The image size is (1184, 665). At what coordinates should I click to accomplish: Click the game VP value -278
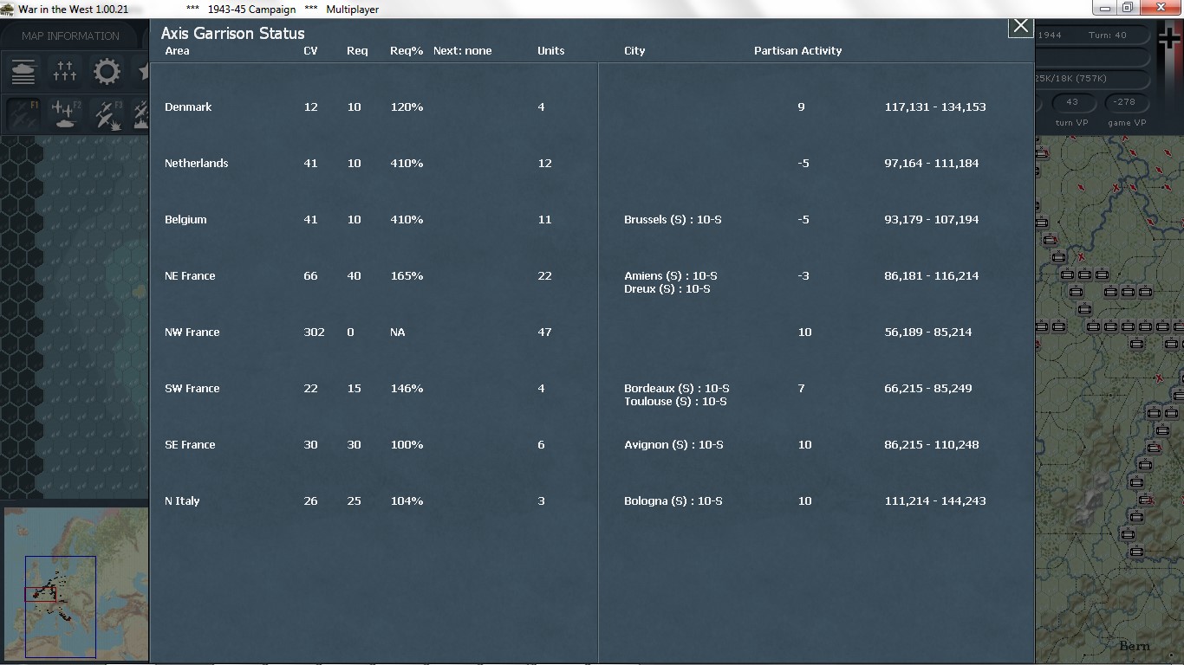point(1124,102)
